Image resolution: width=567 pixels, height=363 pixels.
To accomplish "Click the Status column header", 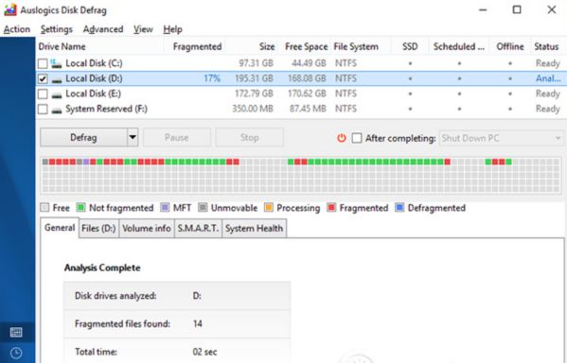I will [x=546, y=46].
